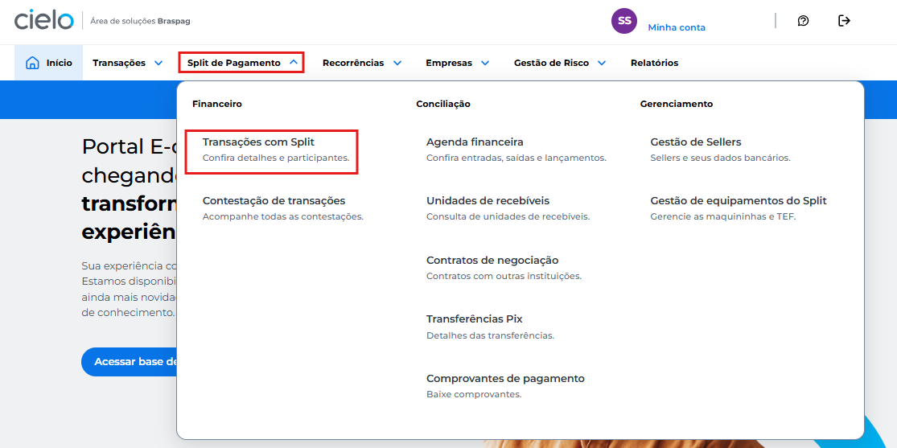
Task: Click 'Acompanhe todas as contestações.' description
Action: [x=282, y=217]
